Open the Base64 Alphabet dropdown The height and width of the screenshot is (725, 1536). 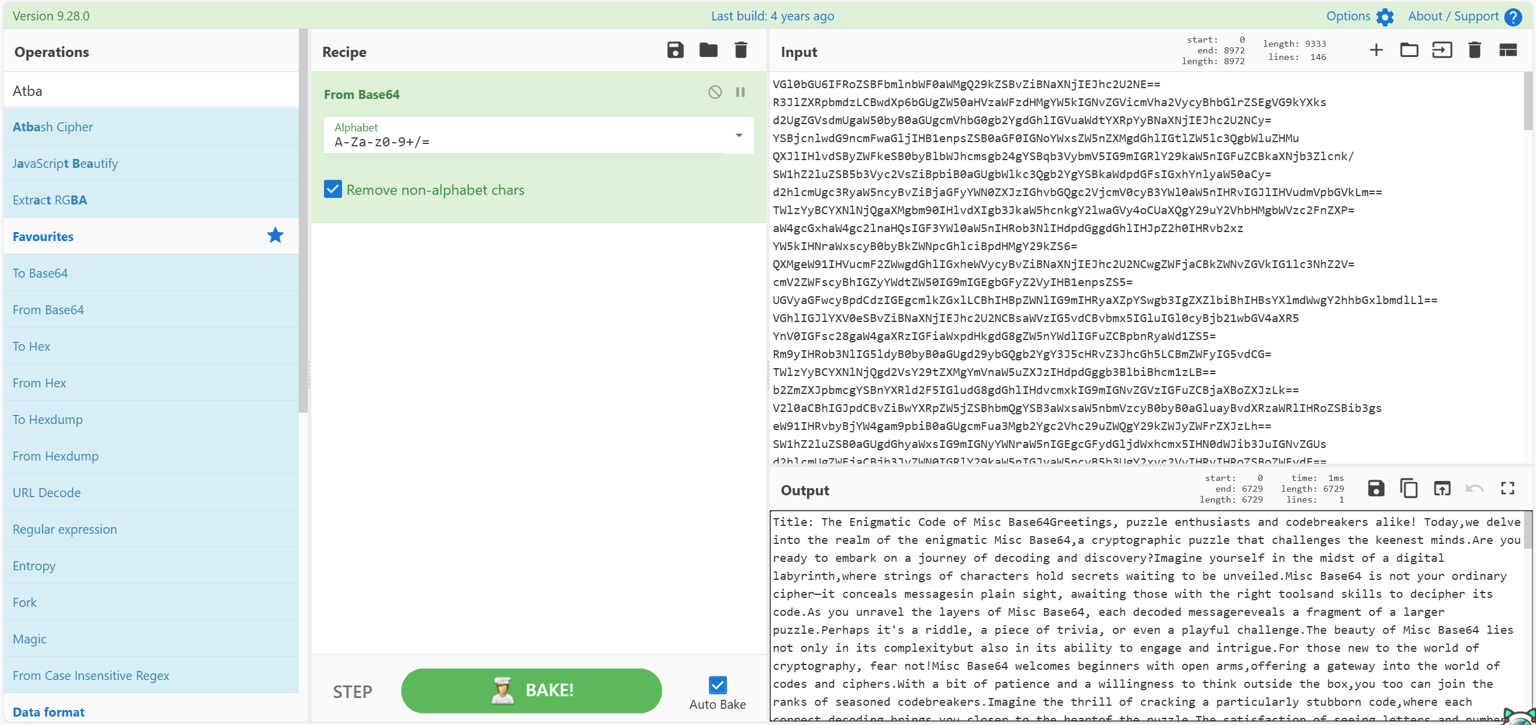739,136
